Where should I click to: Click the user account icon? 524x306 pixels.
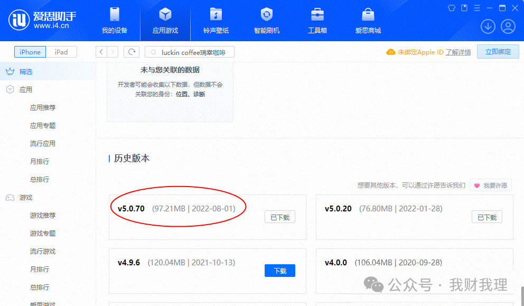click(507, 26)
